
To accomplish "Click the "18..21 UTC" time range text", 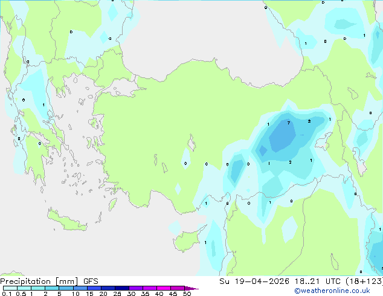I will coord(317,282).
